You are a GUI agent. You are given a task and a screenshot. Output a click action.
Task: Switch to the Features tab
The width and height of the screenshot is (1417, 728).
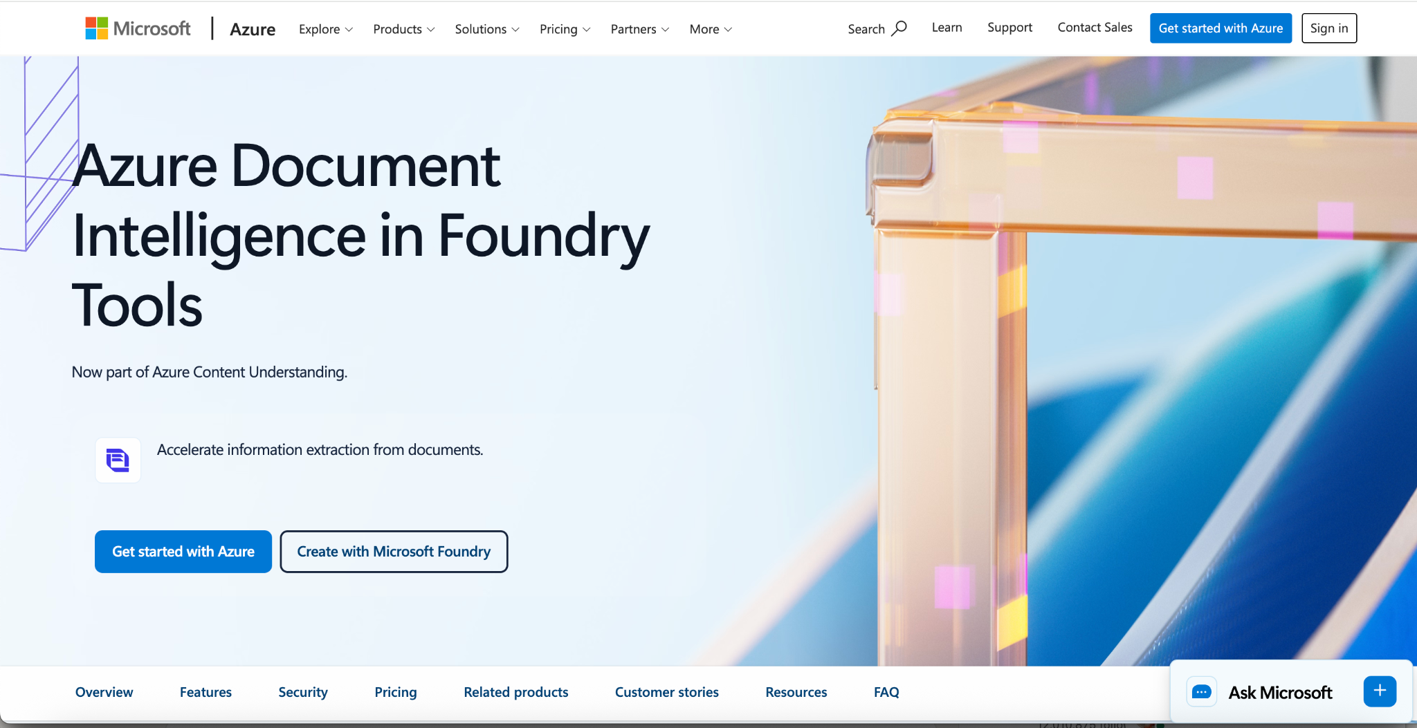[205, 692]
